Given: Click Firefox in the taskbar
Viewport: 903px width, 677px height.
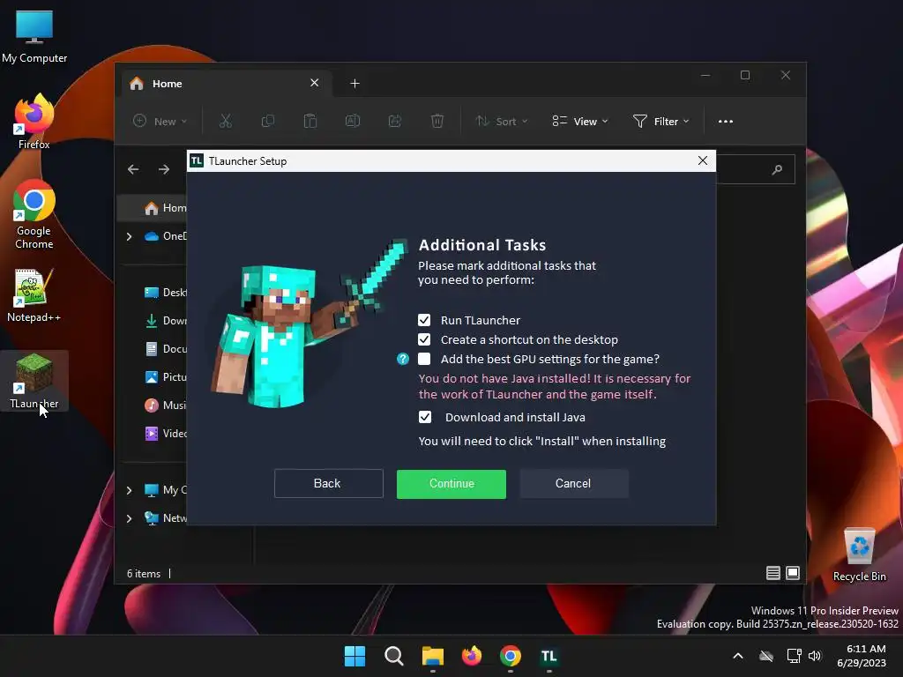Looking at the screenshot, I should coord(472,656).
